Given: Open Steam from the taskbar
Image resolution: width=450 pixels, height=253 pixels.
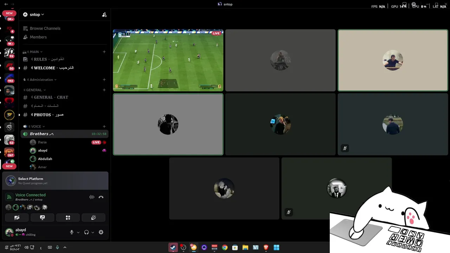Looking at the screenshot, I should pos(173,247).
